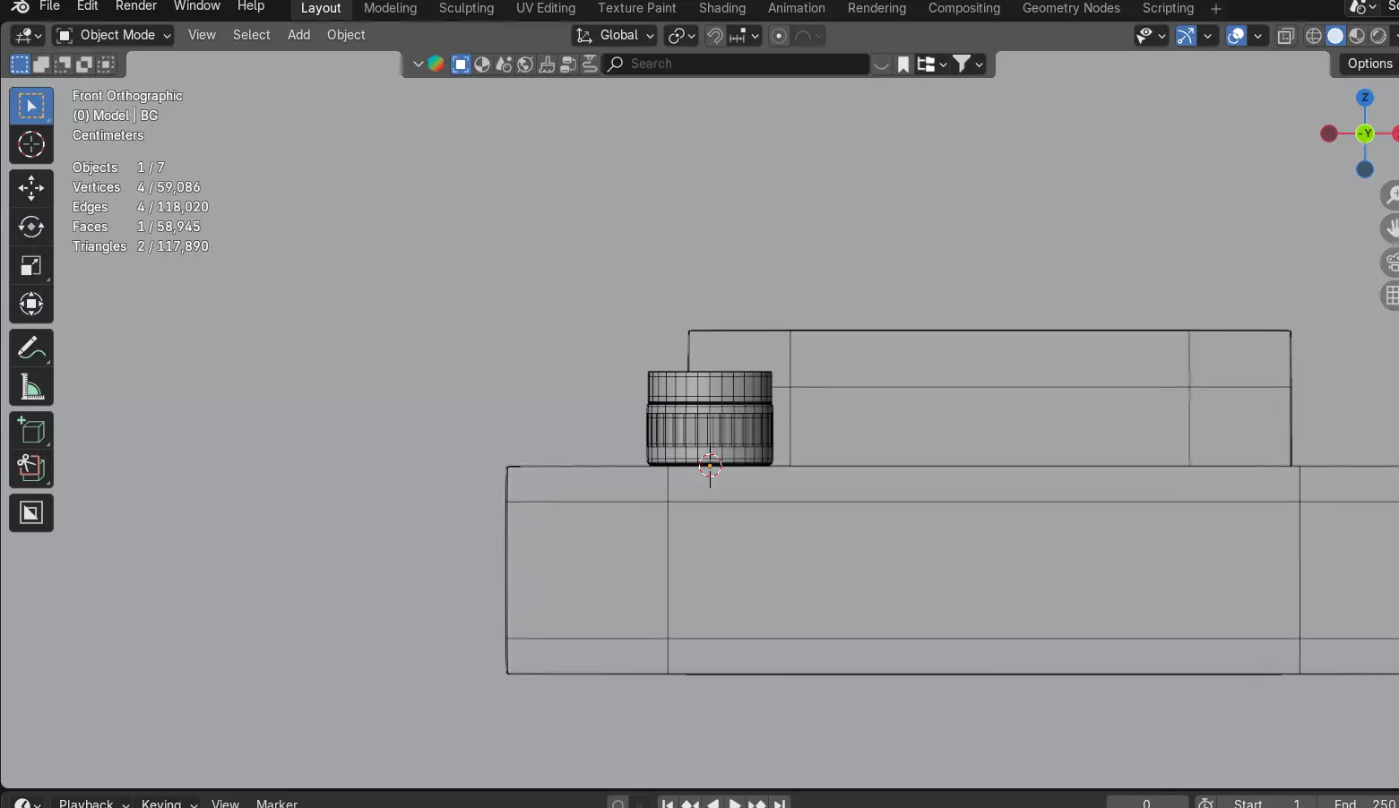The image size is (1399, 808).
Task: Click the Front Orthographic view label
Action: (x=127, y=96)
